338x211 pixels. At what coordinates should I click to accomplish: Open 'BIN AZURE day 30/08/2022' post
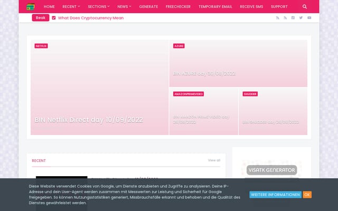(204, 73)
